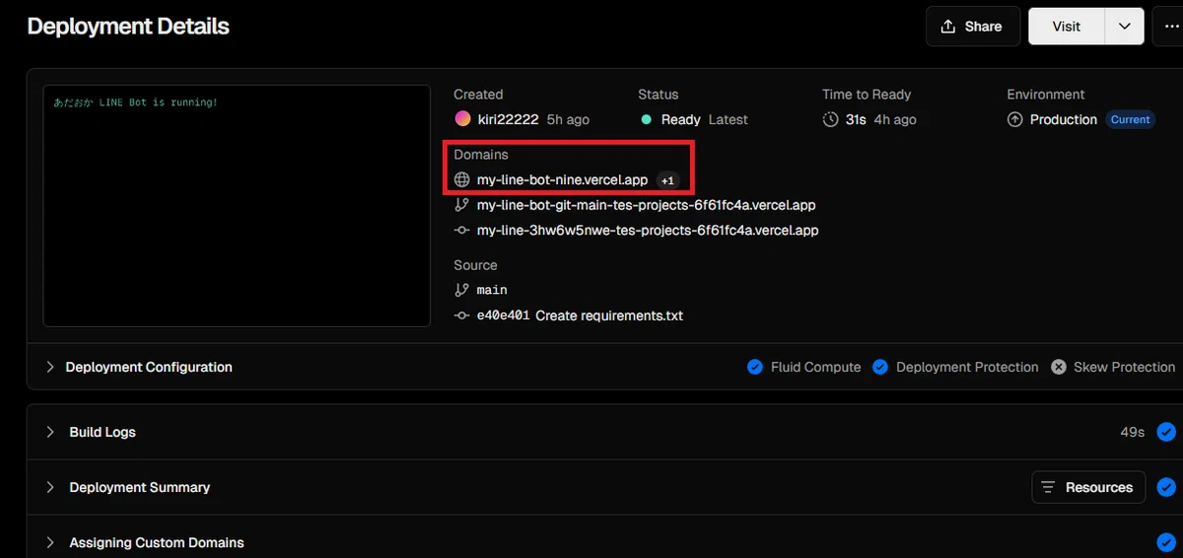
Task: Open the my-line-bot-nine.vercel.app domain link
Action: point(562,180)
